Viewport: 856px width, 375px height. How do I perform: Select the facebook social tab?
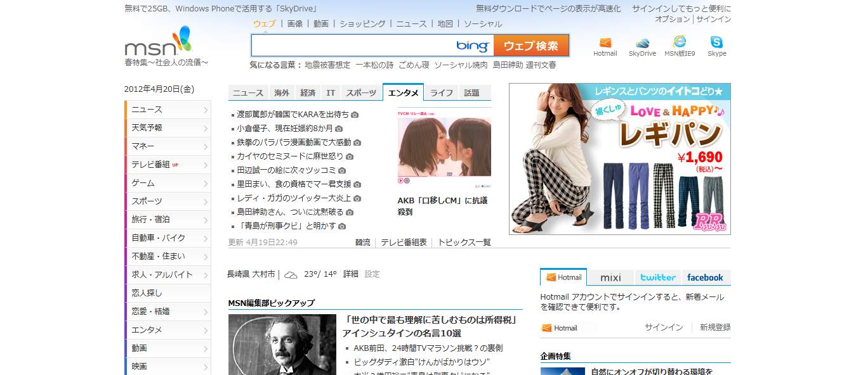(x=705, y=277)
